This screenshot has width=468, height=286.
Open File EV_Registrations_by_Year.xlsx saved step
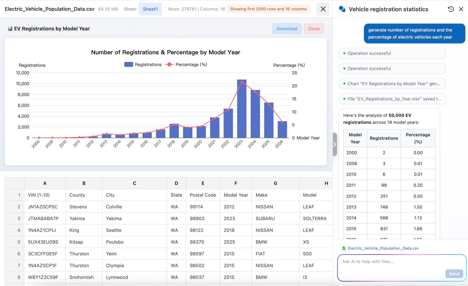[x=392, y=99]
